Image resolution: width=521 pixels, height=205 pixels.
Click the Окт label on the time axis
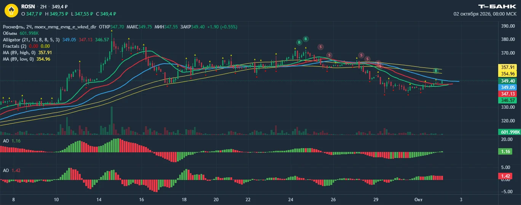pyautogui.click(x=419, y=199)
